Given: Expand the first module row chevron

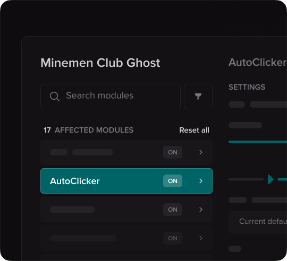Looking at the screenshot, I should [201, 152].
